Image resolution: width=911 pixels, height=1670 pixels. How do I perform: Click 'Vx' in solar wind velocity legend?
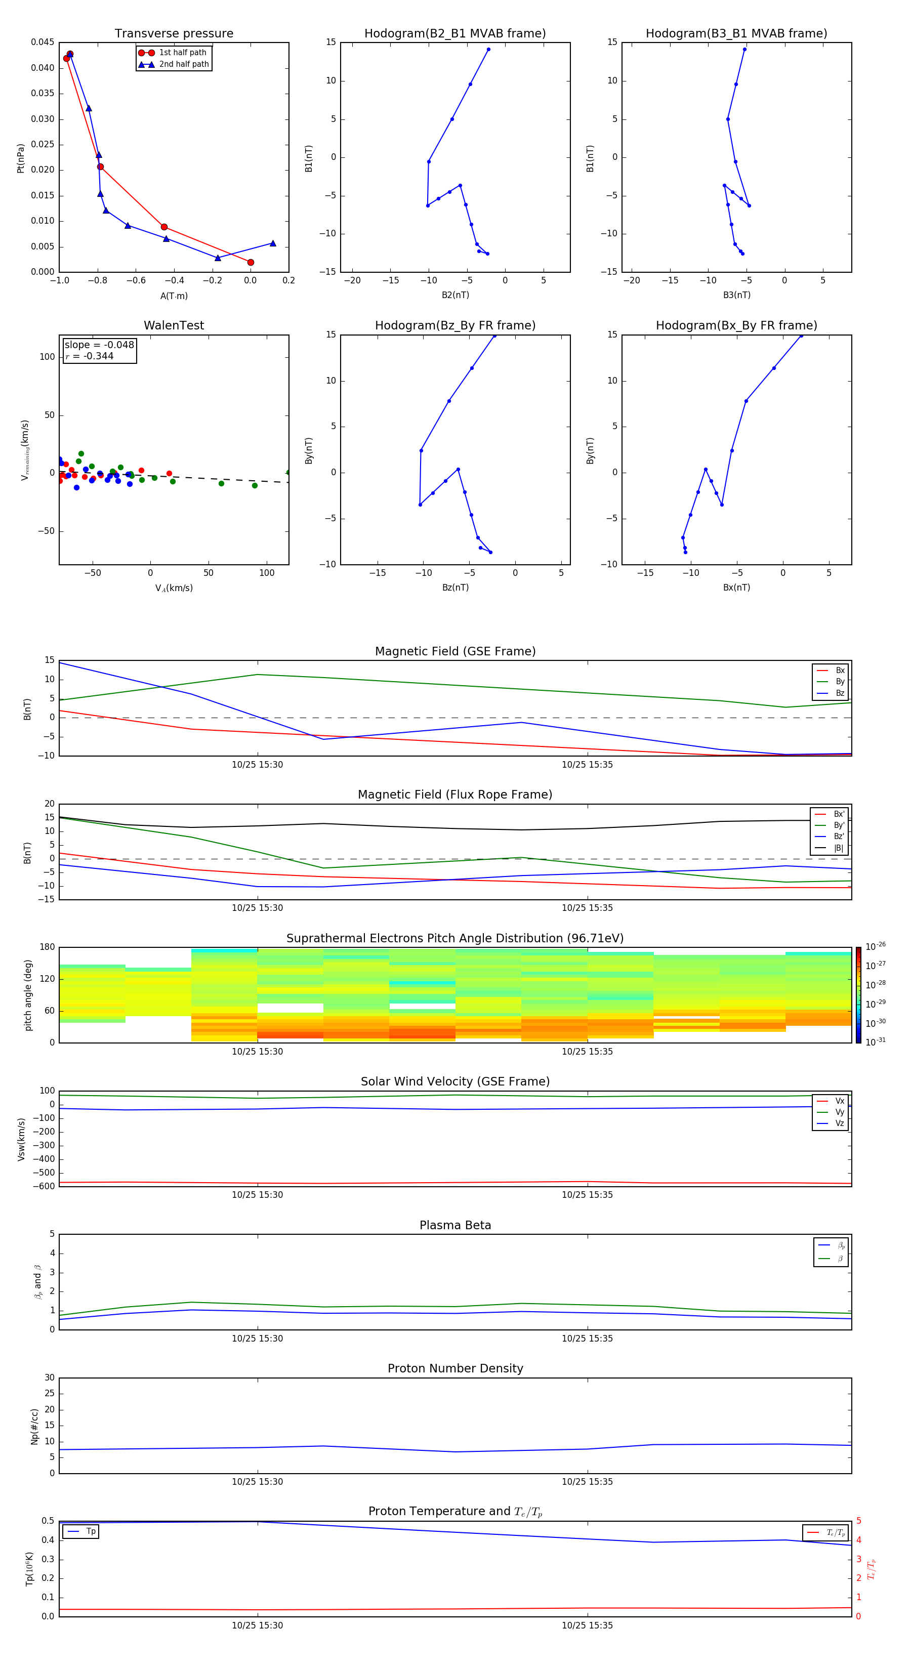coord(831,1101)
